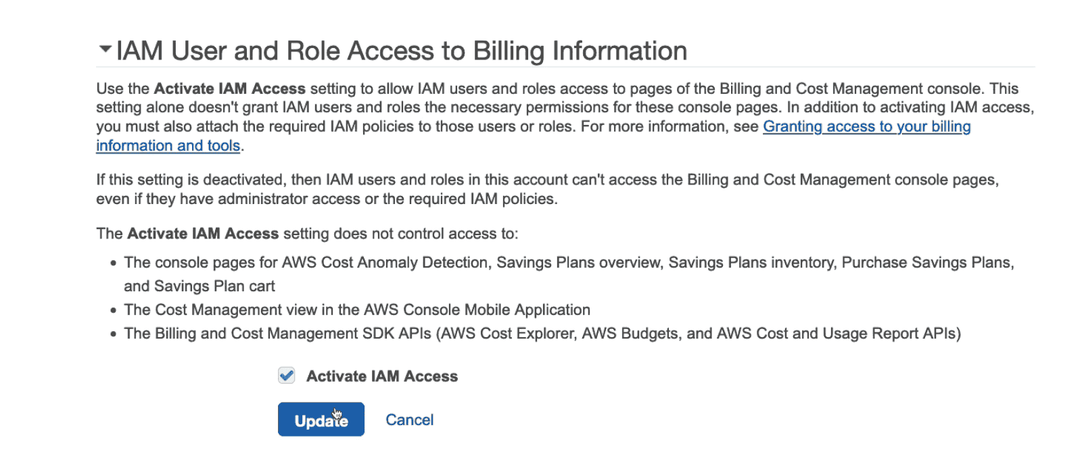This screenshot has width=1082, height=473.
Task: Open the Granting access to your billing information link
Action: coord(866,126)
